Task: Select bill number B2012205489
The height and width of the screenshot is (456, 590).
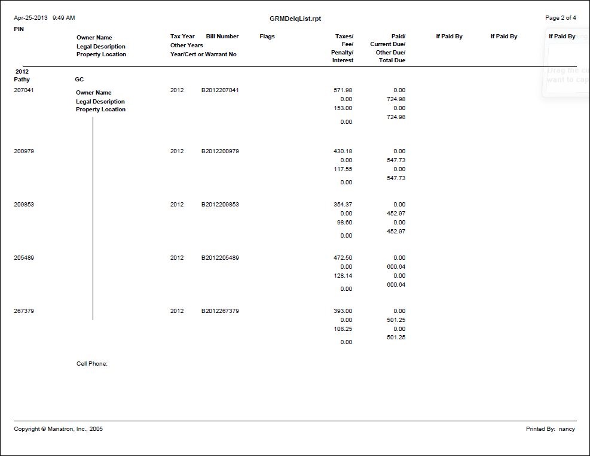Action: pyautogui.click(x=220, y=258)
